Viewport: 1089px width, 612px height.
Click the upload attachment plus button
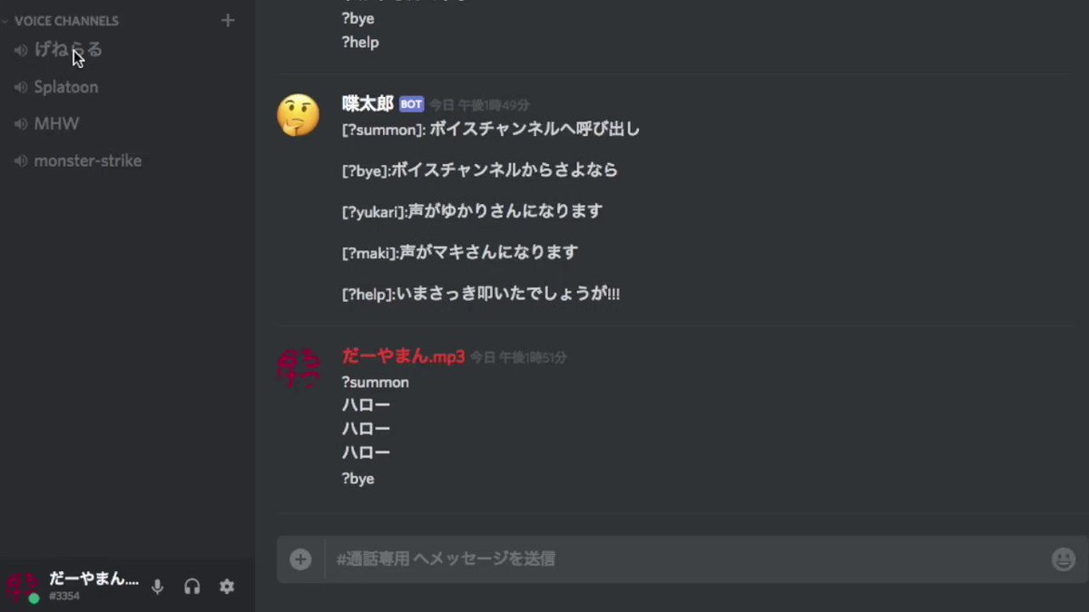coord(300,559)
